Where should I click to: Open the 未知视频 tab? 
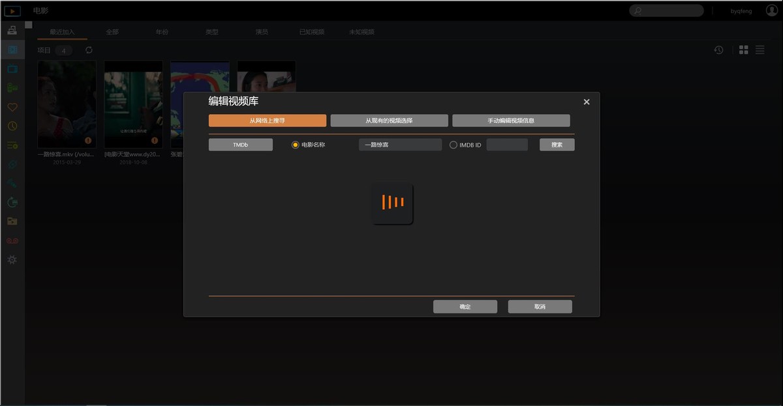coord(361,32)
